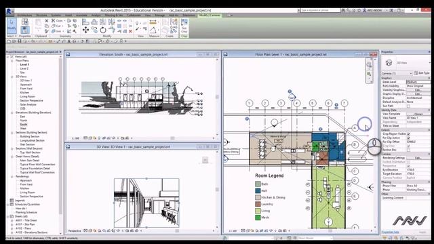Open the Select panel dropdown
Screen dimensions: 434x244
pos(12,36)
